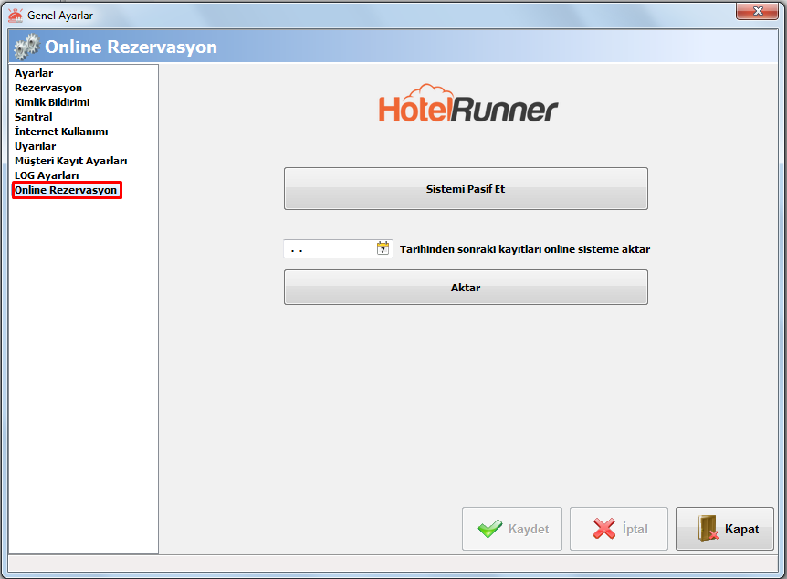Save settings with Kaydet button

click(x=512, y=529)
